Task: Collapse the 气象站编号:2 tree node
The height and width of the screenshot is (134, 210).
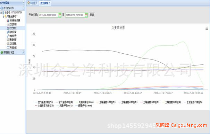Action: click(x=3, y=17)
